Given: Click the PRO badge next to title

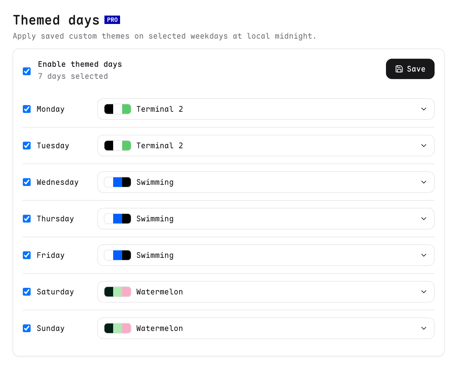Looking at the screenshot, I should (x=112, y=20).
